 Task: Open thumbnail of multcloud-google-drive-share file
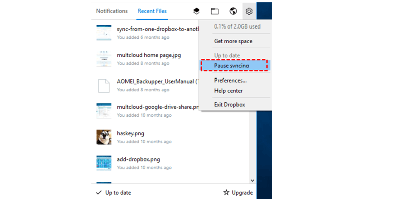pos(104,111)
